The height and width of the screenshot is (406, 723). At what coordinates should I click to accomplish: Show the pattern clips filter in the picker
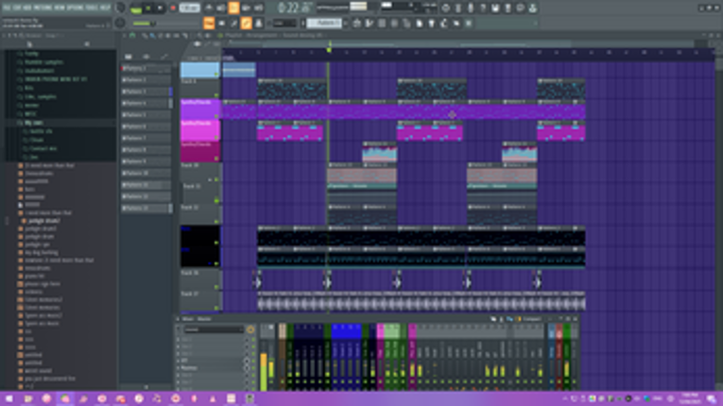tap(129, 57)
